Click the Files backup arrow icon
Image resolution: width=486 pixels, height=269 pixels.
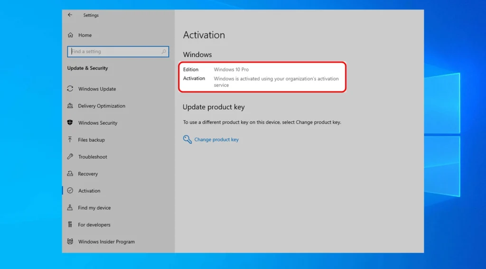pyautogui.click(x=70, y=139)
